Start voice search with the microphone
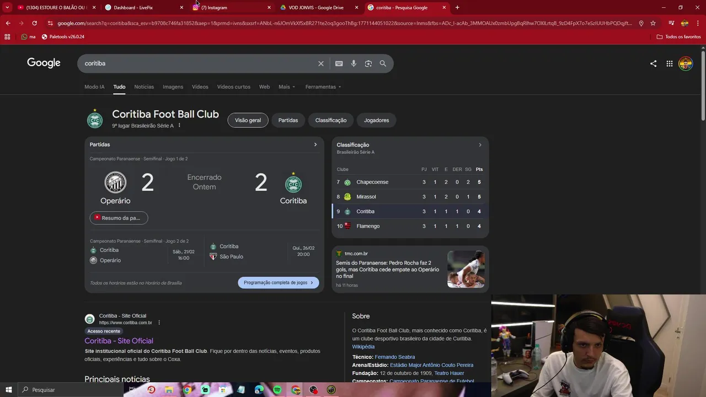 point(354,63)
